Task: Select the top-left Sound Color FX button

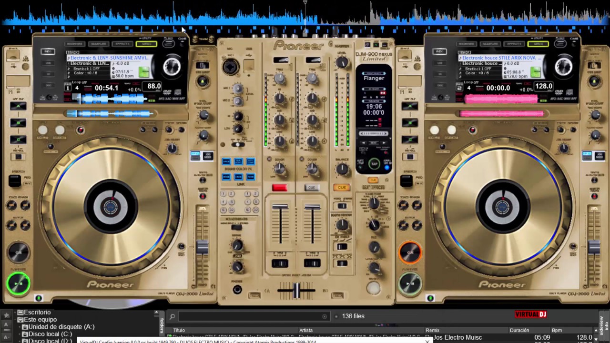Action: click(x=226, y=161)
